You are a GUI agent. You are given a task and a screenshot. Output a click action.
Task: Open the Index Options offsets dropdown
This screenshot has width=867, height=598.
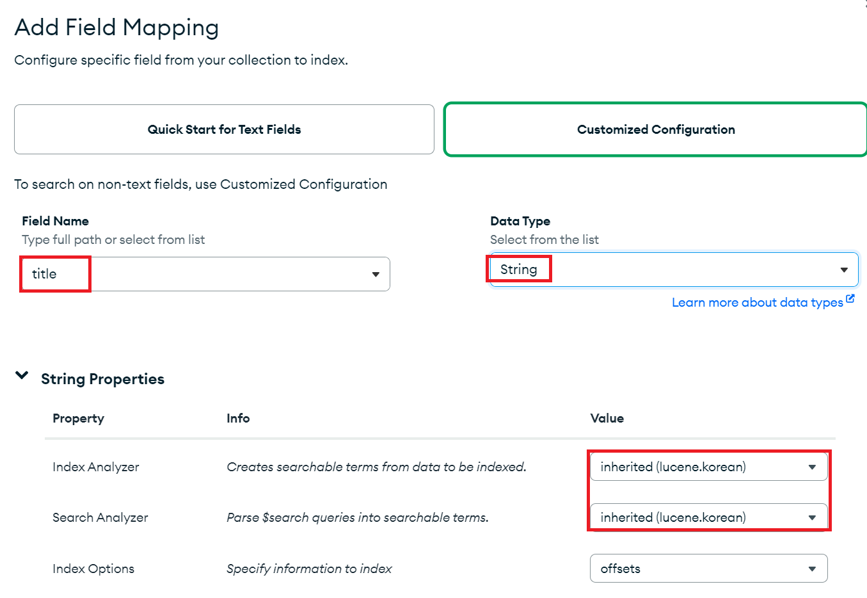[x=812, y=569]
